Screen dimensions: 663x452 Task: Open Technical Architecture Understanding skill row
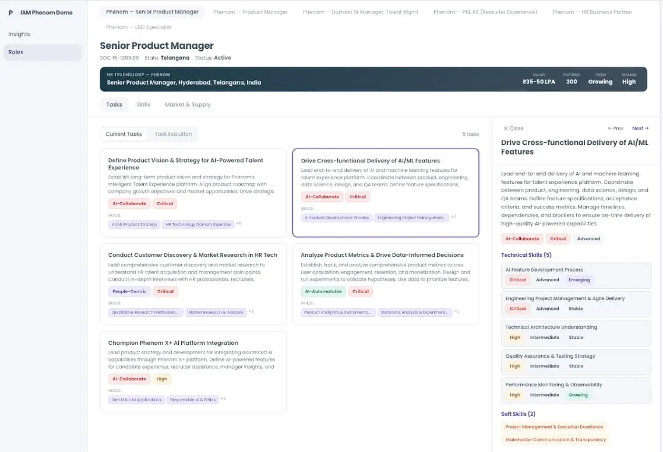[576, 333]
